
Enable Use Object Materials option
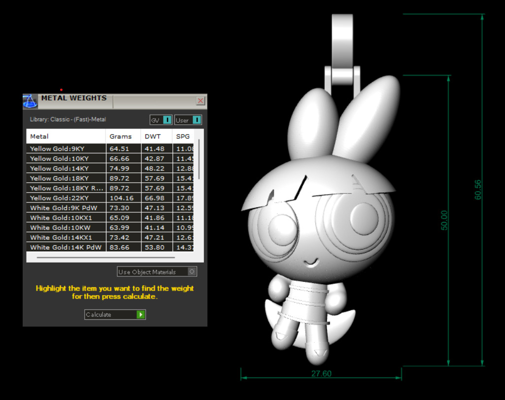tap(157, 272)
